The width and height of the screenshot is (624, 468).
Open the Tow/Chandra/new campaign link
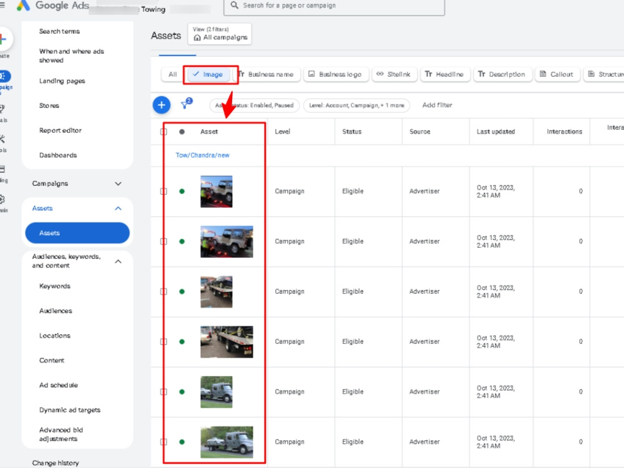coord(203,155)
